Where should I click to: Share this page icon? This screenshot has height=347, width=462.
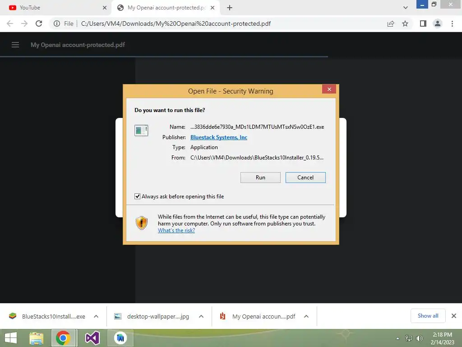tap(391, 23)
